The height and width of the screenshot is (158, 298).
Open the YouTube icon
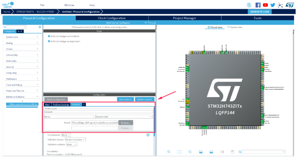click(x=265, y=5)
